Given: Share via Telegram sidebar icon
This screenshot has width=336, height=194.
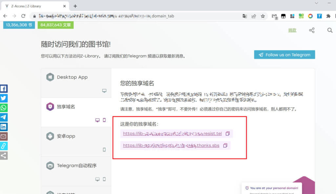Looking at the screenshot, I should tap(4, 117).
